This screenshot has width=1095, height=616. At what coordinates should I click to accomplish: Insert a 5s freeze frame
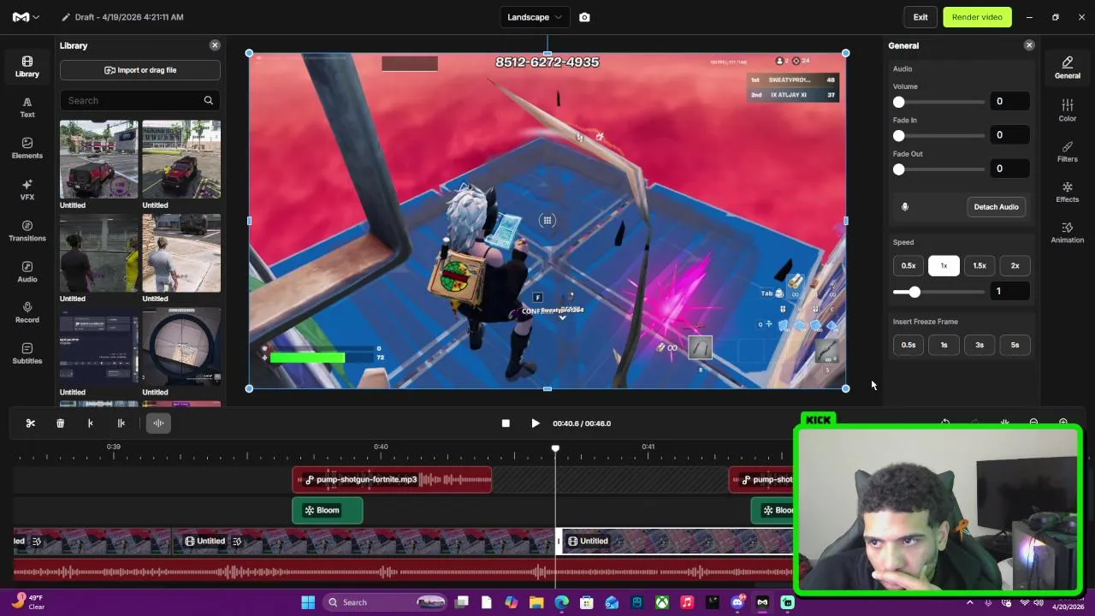[1015, 345]
